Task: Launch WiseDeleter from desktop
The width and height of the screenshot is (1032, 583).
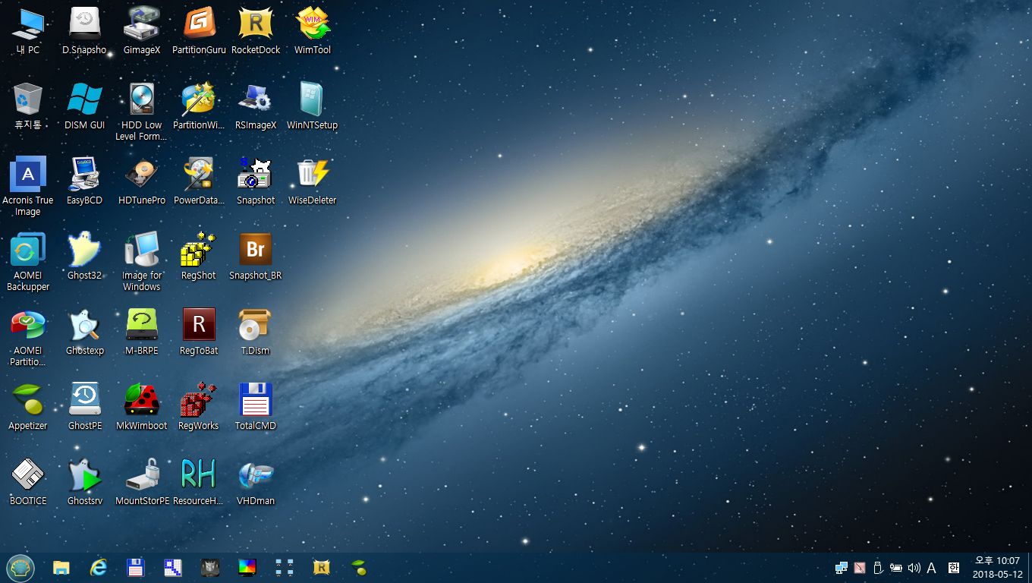Action: point(313,181)
